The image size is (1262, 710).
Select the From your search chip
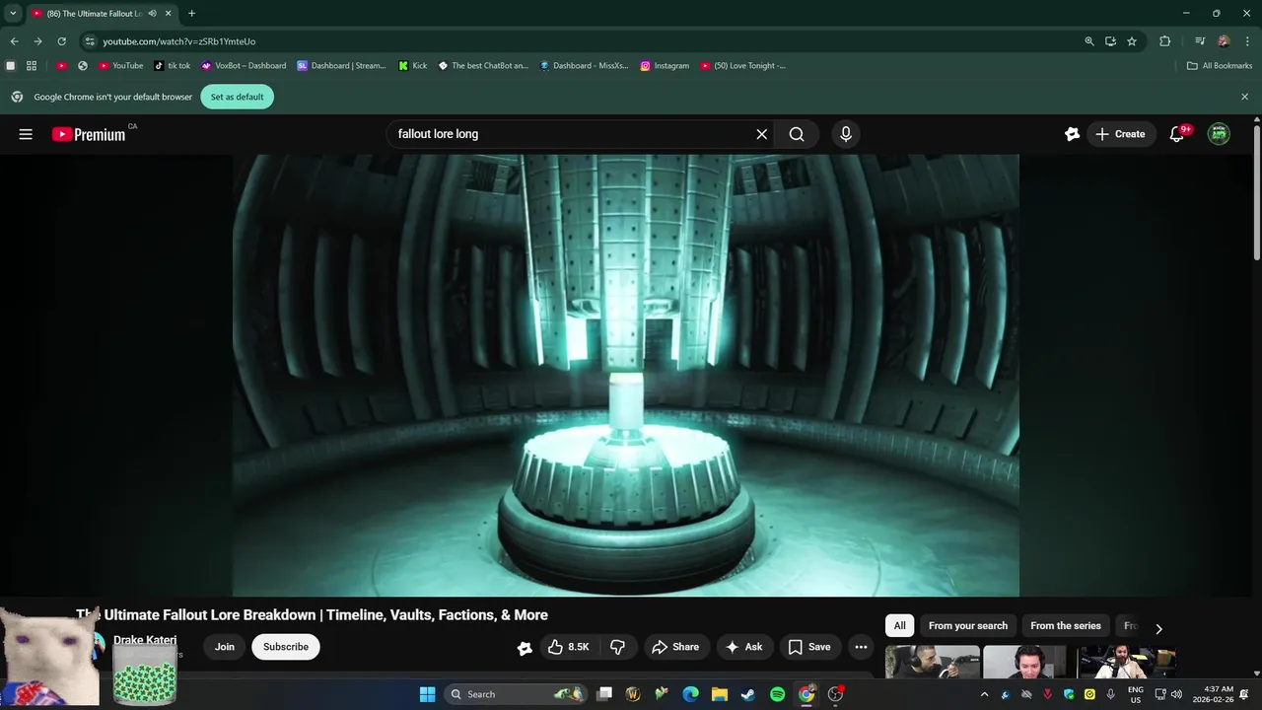(968, 626)
